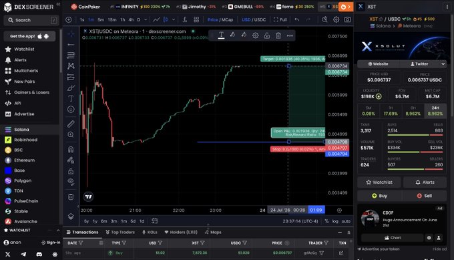The image size is (454, 260).
Task: Expand the token links chevron beside Twitter
Action: (443, 63)
